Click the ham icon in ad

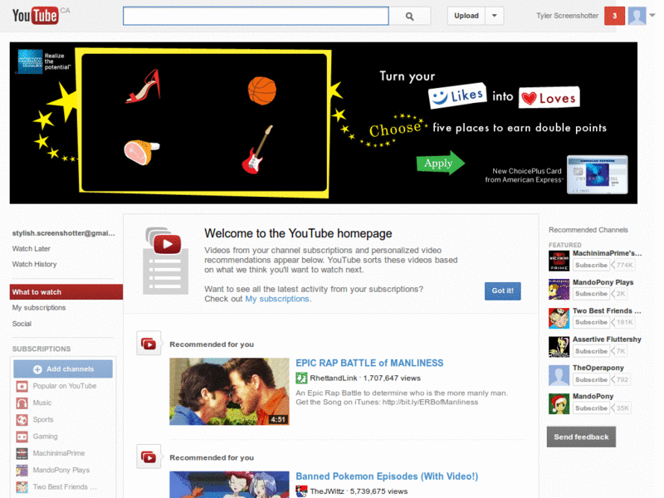click(141, 153)
